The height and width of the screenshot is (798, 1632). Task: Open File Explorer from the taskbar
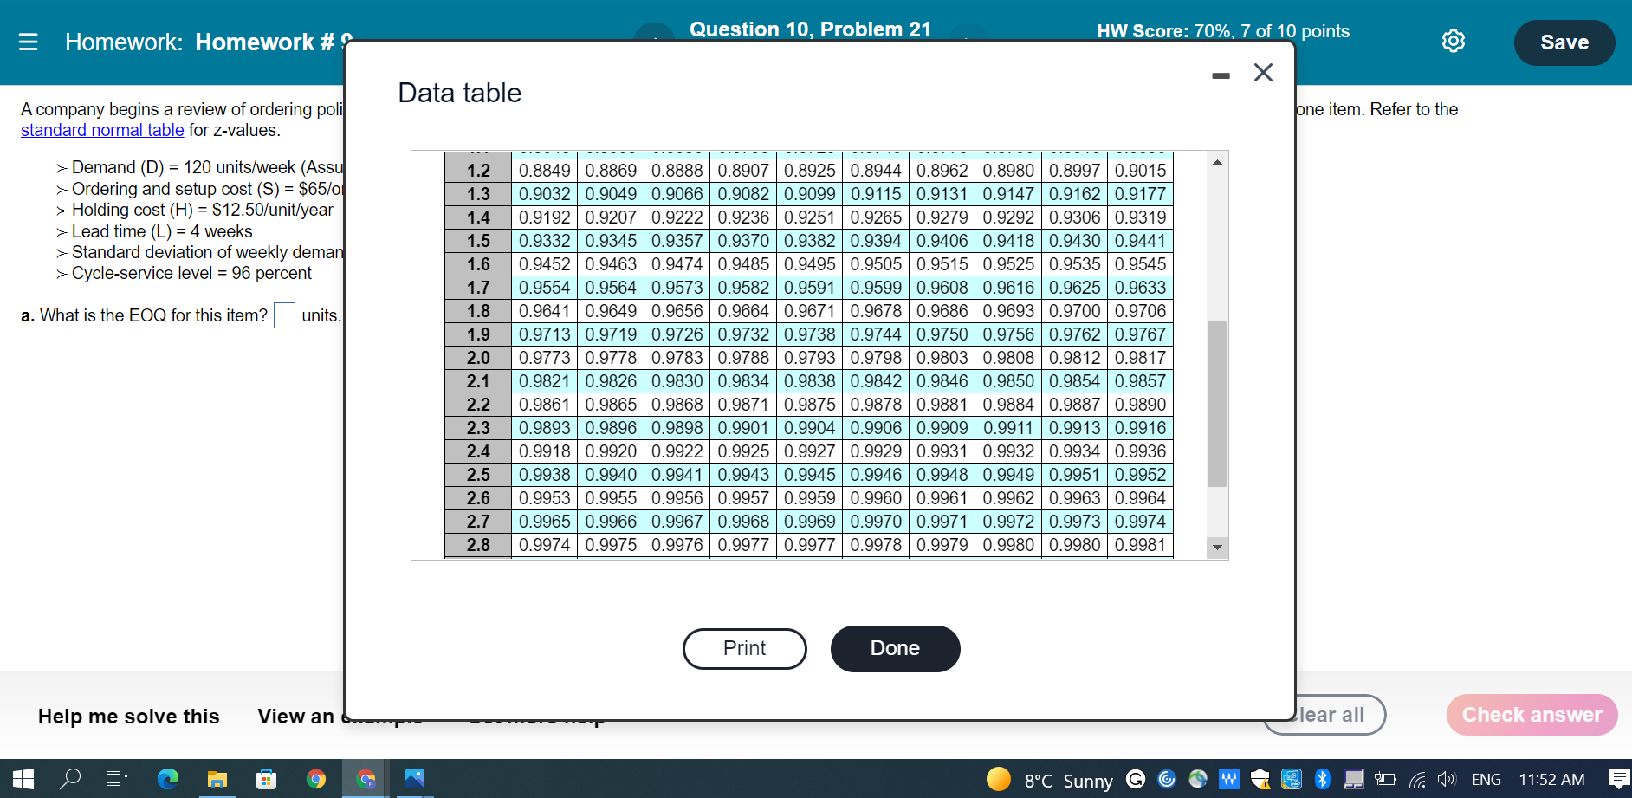217,779
